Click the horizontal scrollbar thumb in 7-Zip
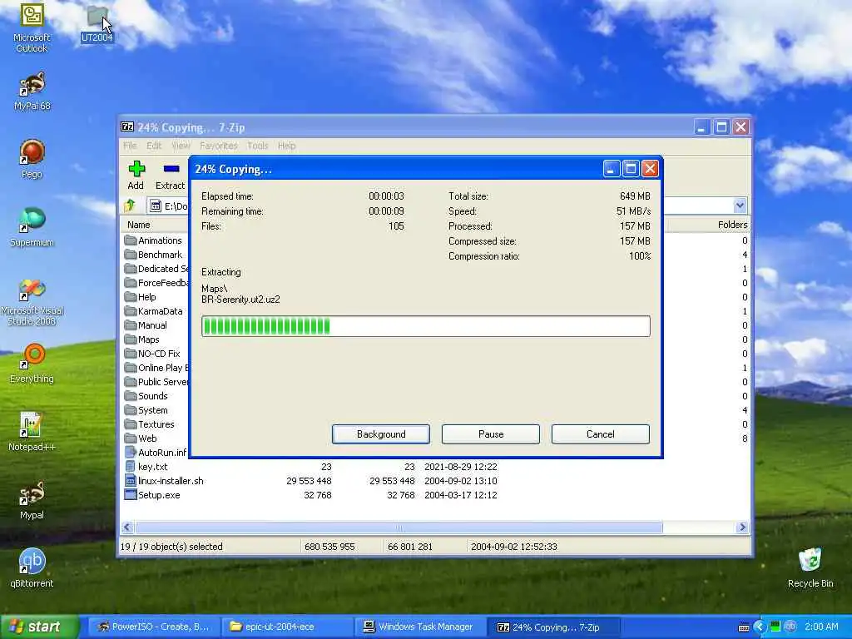 coord(399,527)
